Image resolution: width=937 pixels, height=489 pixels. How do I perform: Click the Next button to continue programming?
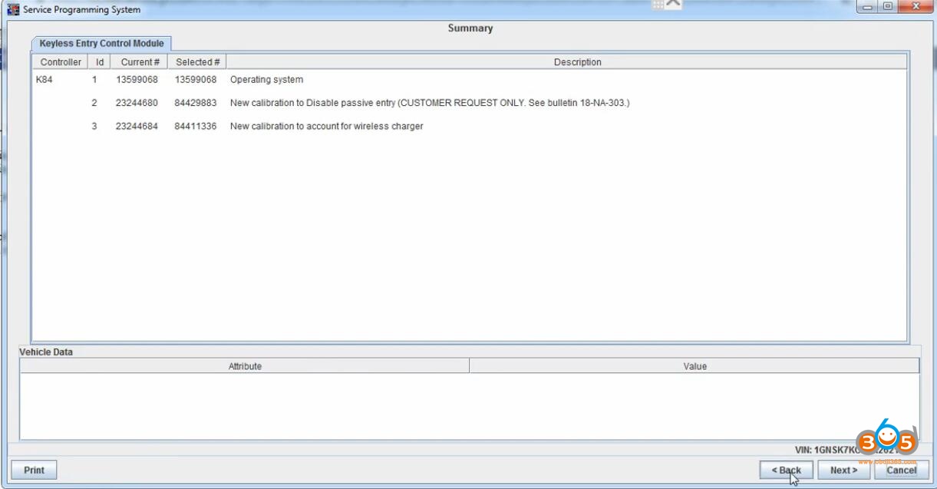843,469
